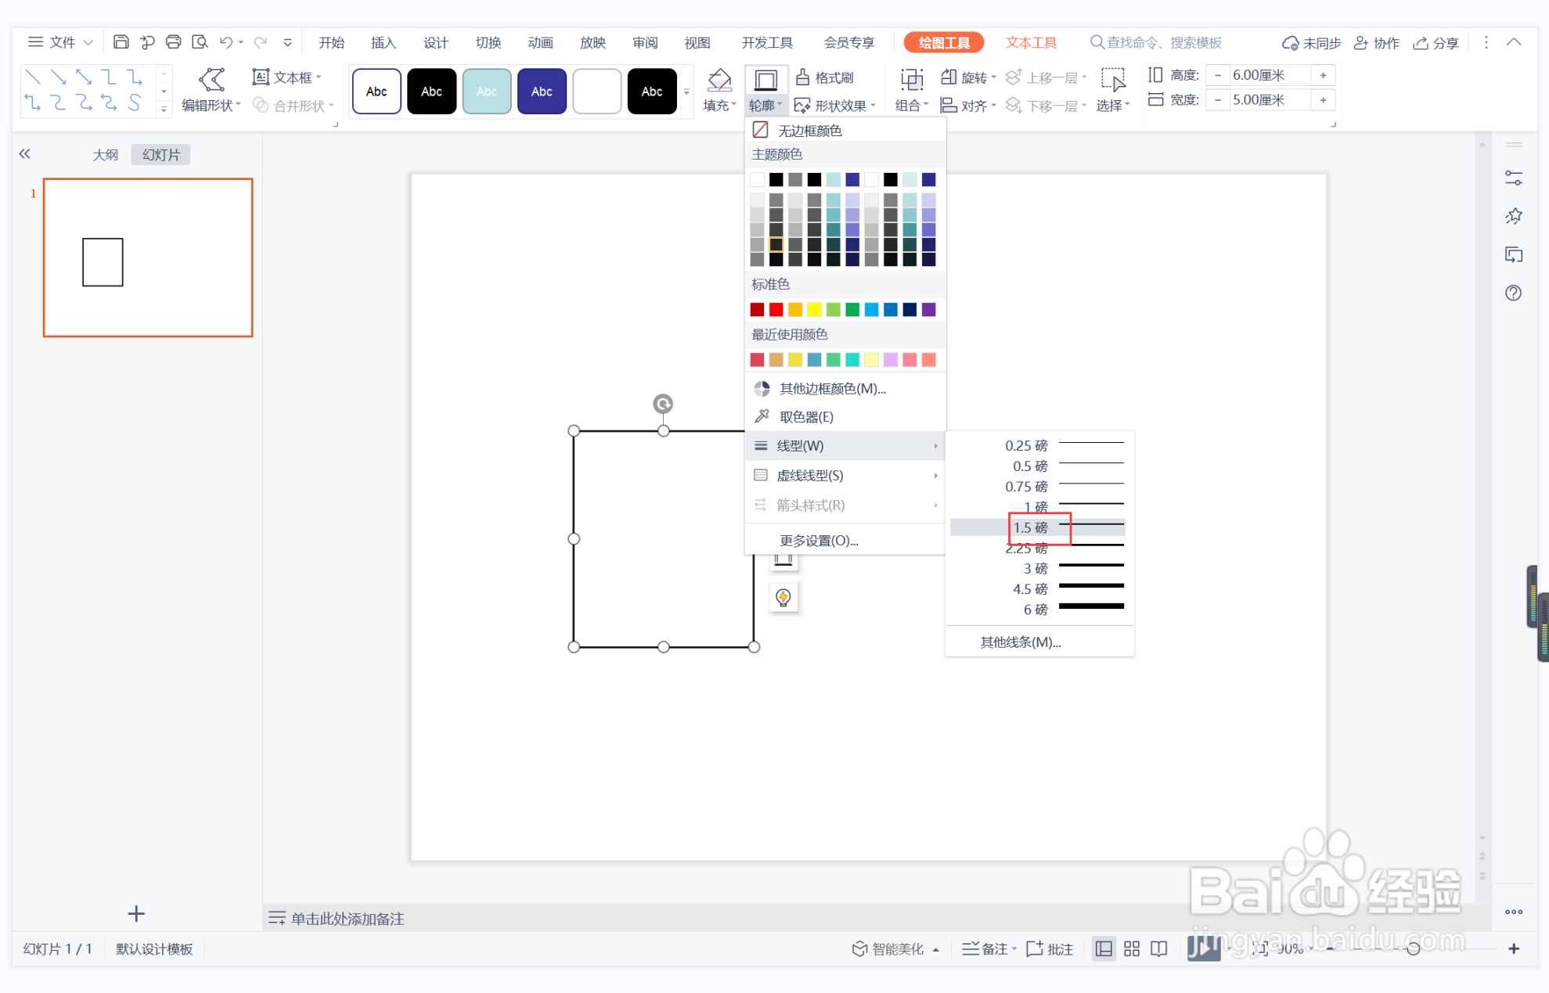Viewport: 1549px width, 993px height.
Task: Choose the 3 磅 line weight
Action: coord(1039,568)
